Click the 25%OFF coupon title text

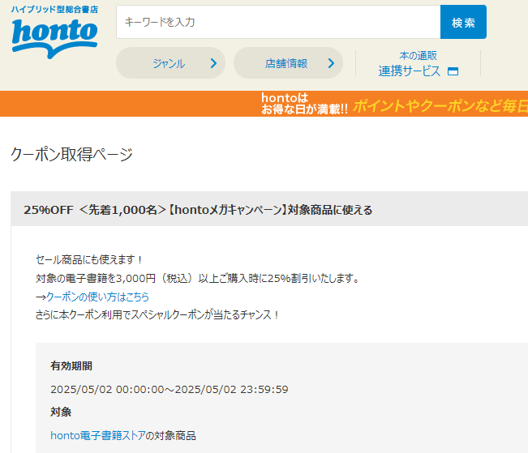click(x=198, y=210)
